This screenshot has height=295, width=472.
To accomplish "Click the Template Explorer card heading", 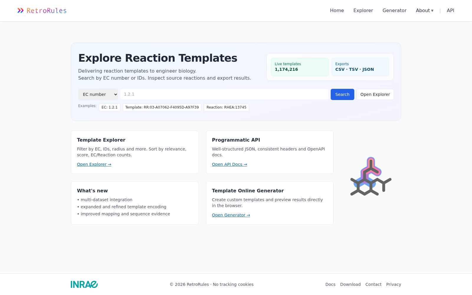I will pyautogui.click(x=101, y=140).
